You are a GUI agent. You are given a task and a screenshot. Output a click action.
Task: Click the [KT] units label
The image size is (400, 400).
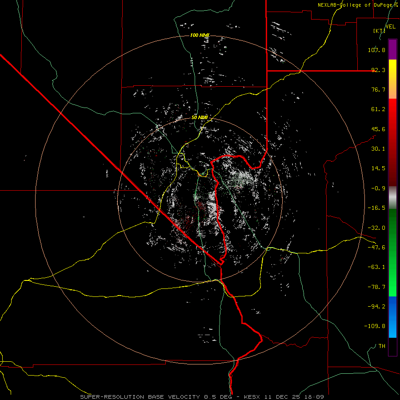point(379,31)
